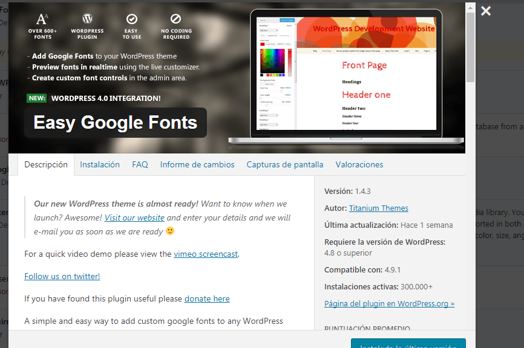Click the color picker in laptop screenshot

(272, 61)
